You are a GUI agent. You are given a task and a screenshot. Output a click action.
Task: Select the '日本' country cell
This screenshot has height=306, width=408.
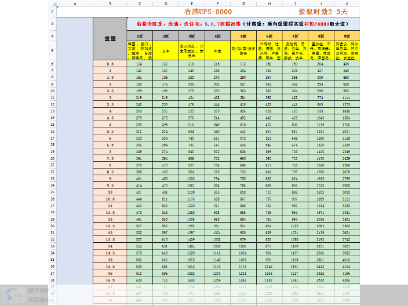tap(166, 51)
